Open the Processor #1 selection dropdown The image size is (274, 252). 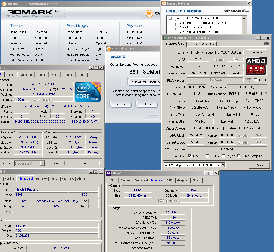(x=42, y=163)
